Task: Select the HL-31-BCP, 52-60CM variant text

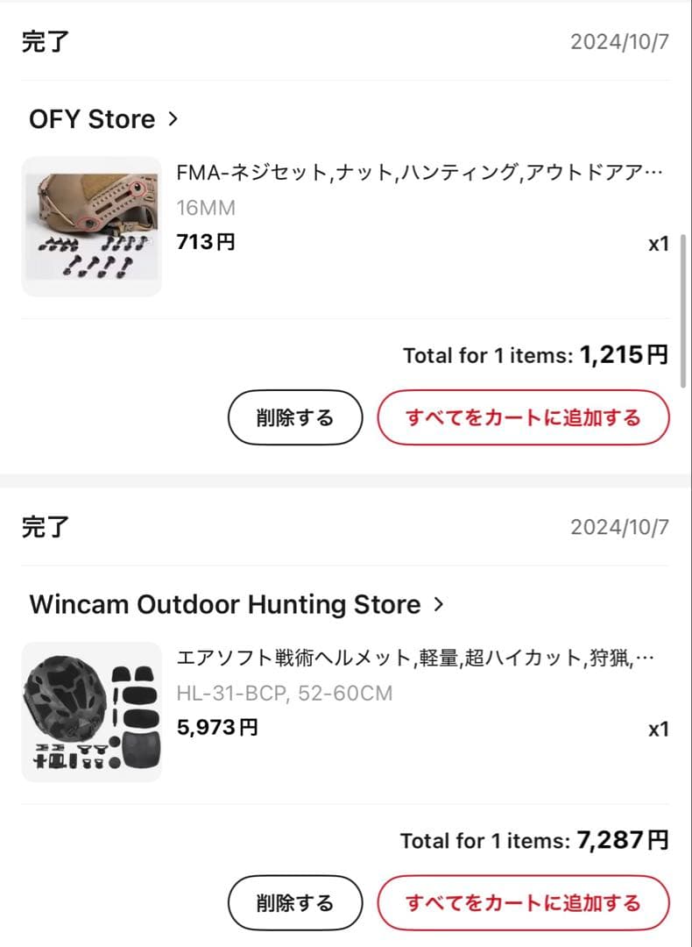Action: (x=284, y=694)
